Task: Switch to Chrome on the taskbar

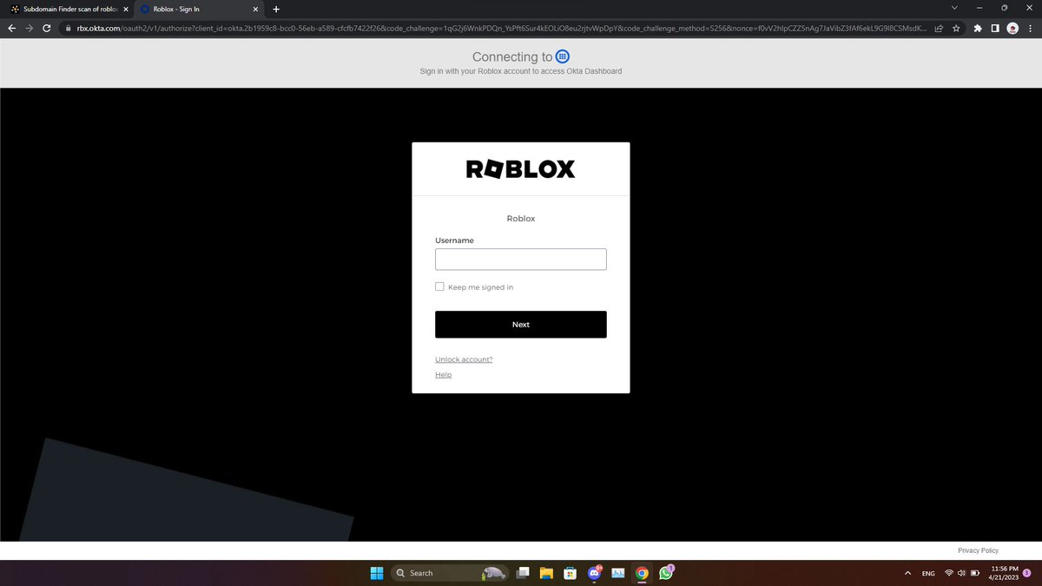Action: [x=642, y=573]
